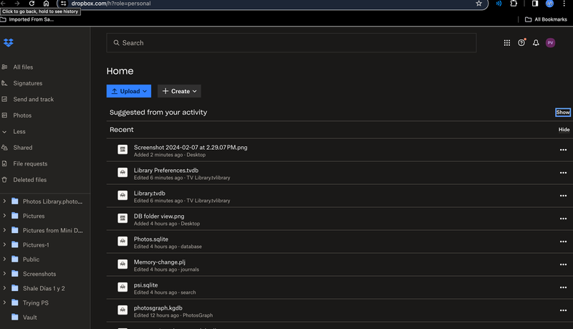The width and height of the screenshot is (573, 329).
Task: Open psi.sqlite file
Action: click(146, 285)
